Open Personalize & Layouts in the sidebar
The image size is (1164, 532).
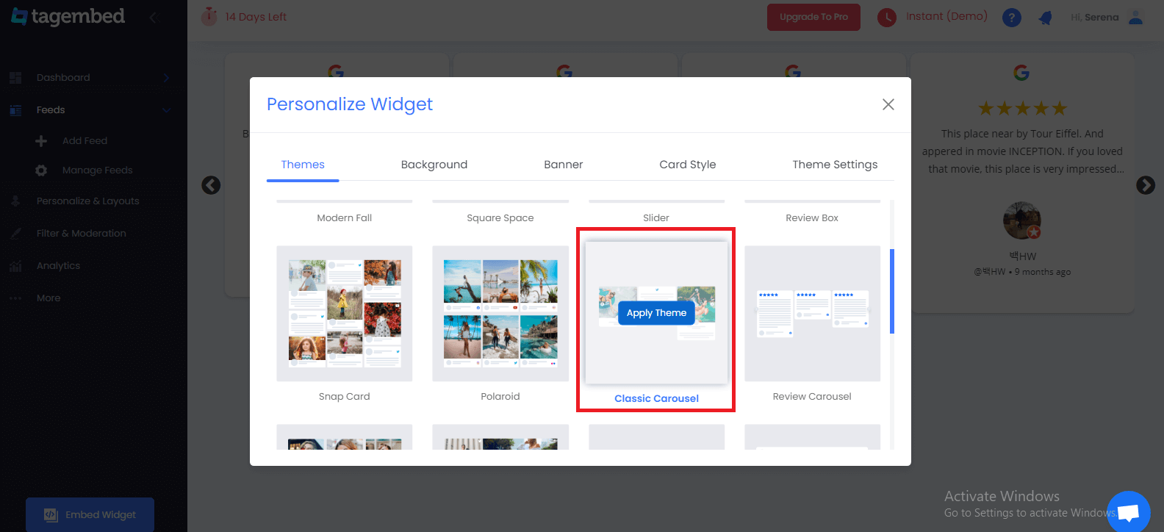(x=88, y=201)
